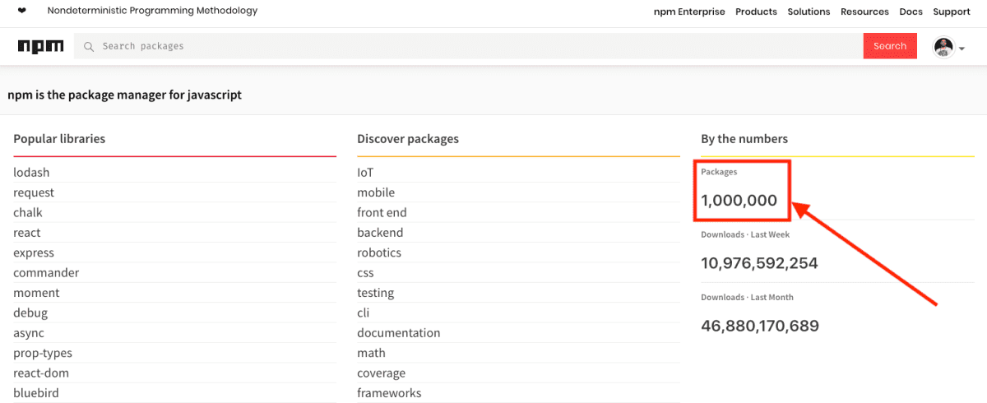Click the Nondeterministic Programming Methodology tagline
The image size is (987, 403).
[x=152, y=11]
